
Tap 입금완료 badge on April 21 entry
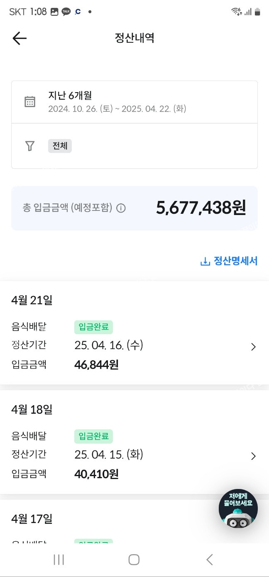click(93, 327)
